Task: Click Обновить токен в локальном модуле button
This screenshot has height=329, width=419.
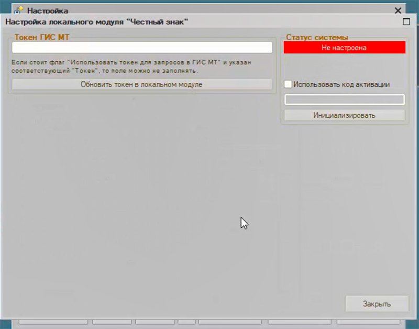Action: (x=142, y=84)
